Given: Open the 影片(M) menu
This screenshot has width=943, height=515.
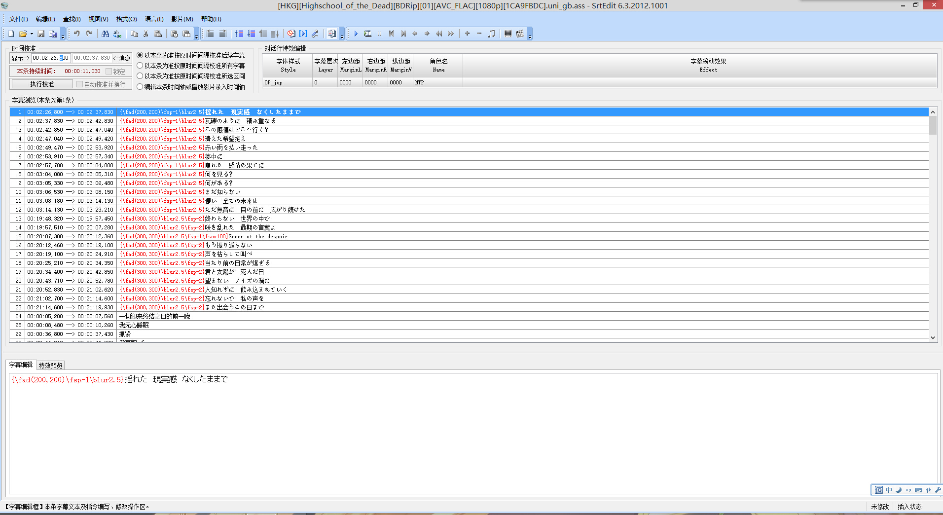Looking at the screenshot, I should (x=182, y=19).
